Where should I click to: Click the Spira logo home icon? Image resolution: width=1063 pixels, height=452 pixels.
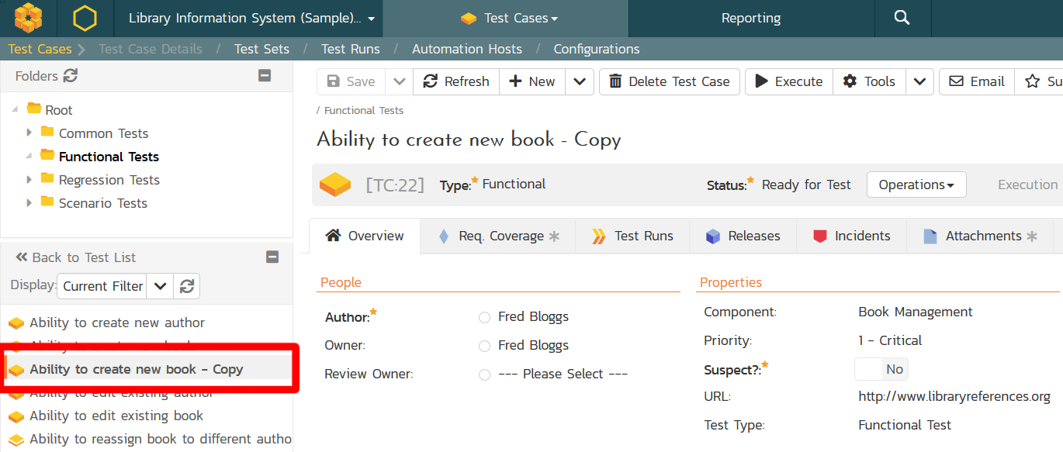click(x=29, y=18)
